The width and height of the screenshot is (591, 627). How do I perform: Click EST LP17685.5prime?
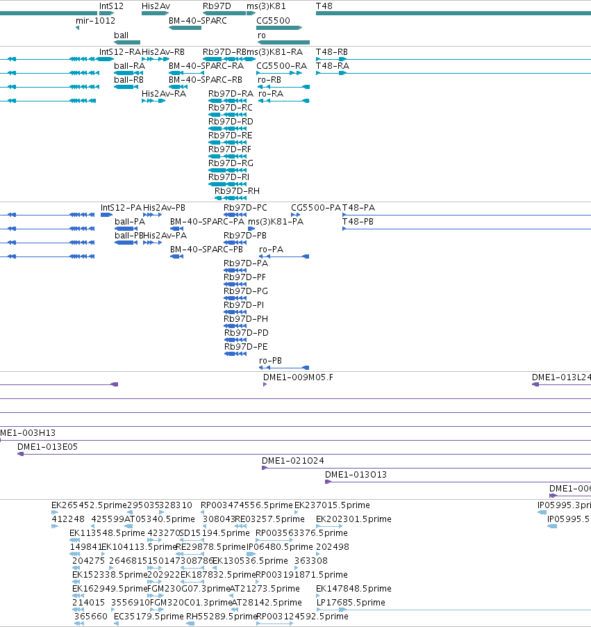pos(351,602)
